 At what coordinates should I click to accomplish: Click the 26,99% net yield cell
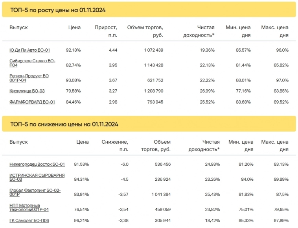pos(207,91)
